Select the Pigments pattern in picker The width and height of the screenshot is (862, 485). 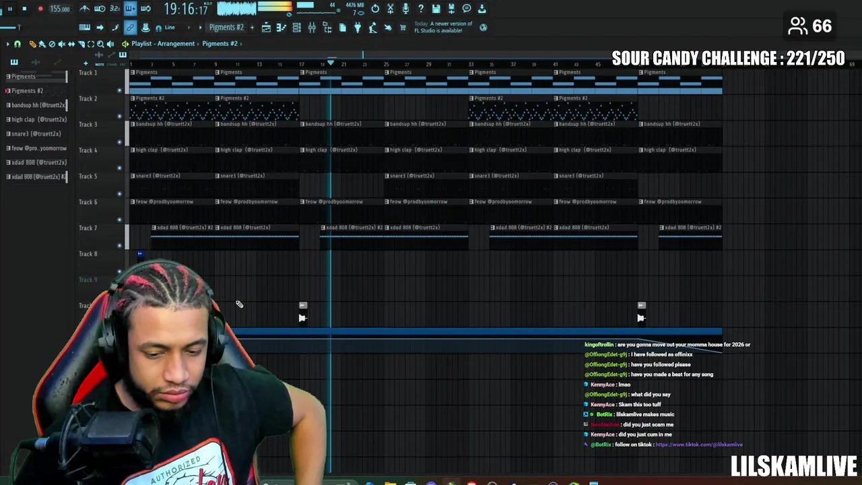[x=36, y=76]
